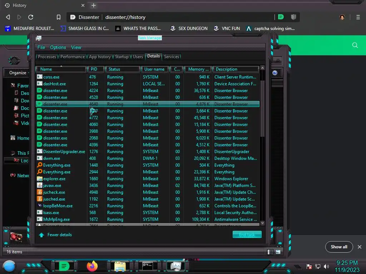Open the Task Manager File menu
This screenshot has width=366, height=274.
pyautogui.click(x=41, y=47)
